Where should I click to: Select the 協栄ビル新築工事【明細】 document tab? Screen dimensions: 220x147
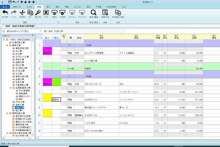(x=19, y=26)
